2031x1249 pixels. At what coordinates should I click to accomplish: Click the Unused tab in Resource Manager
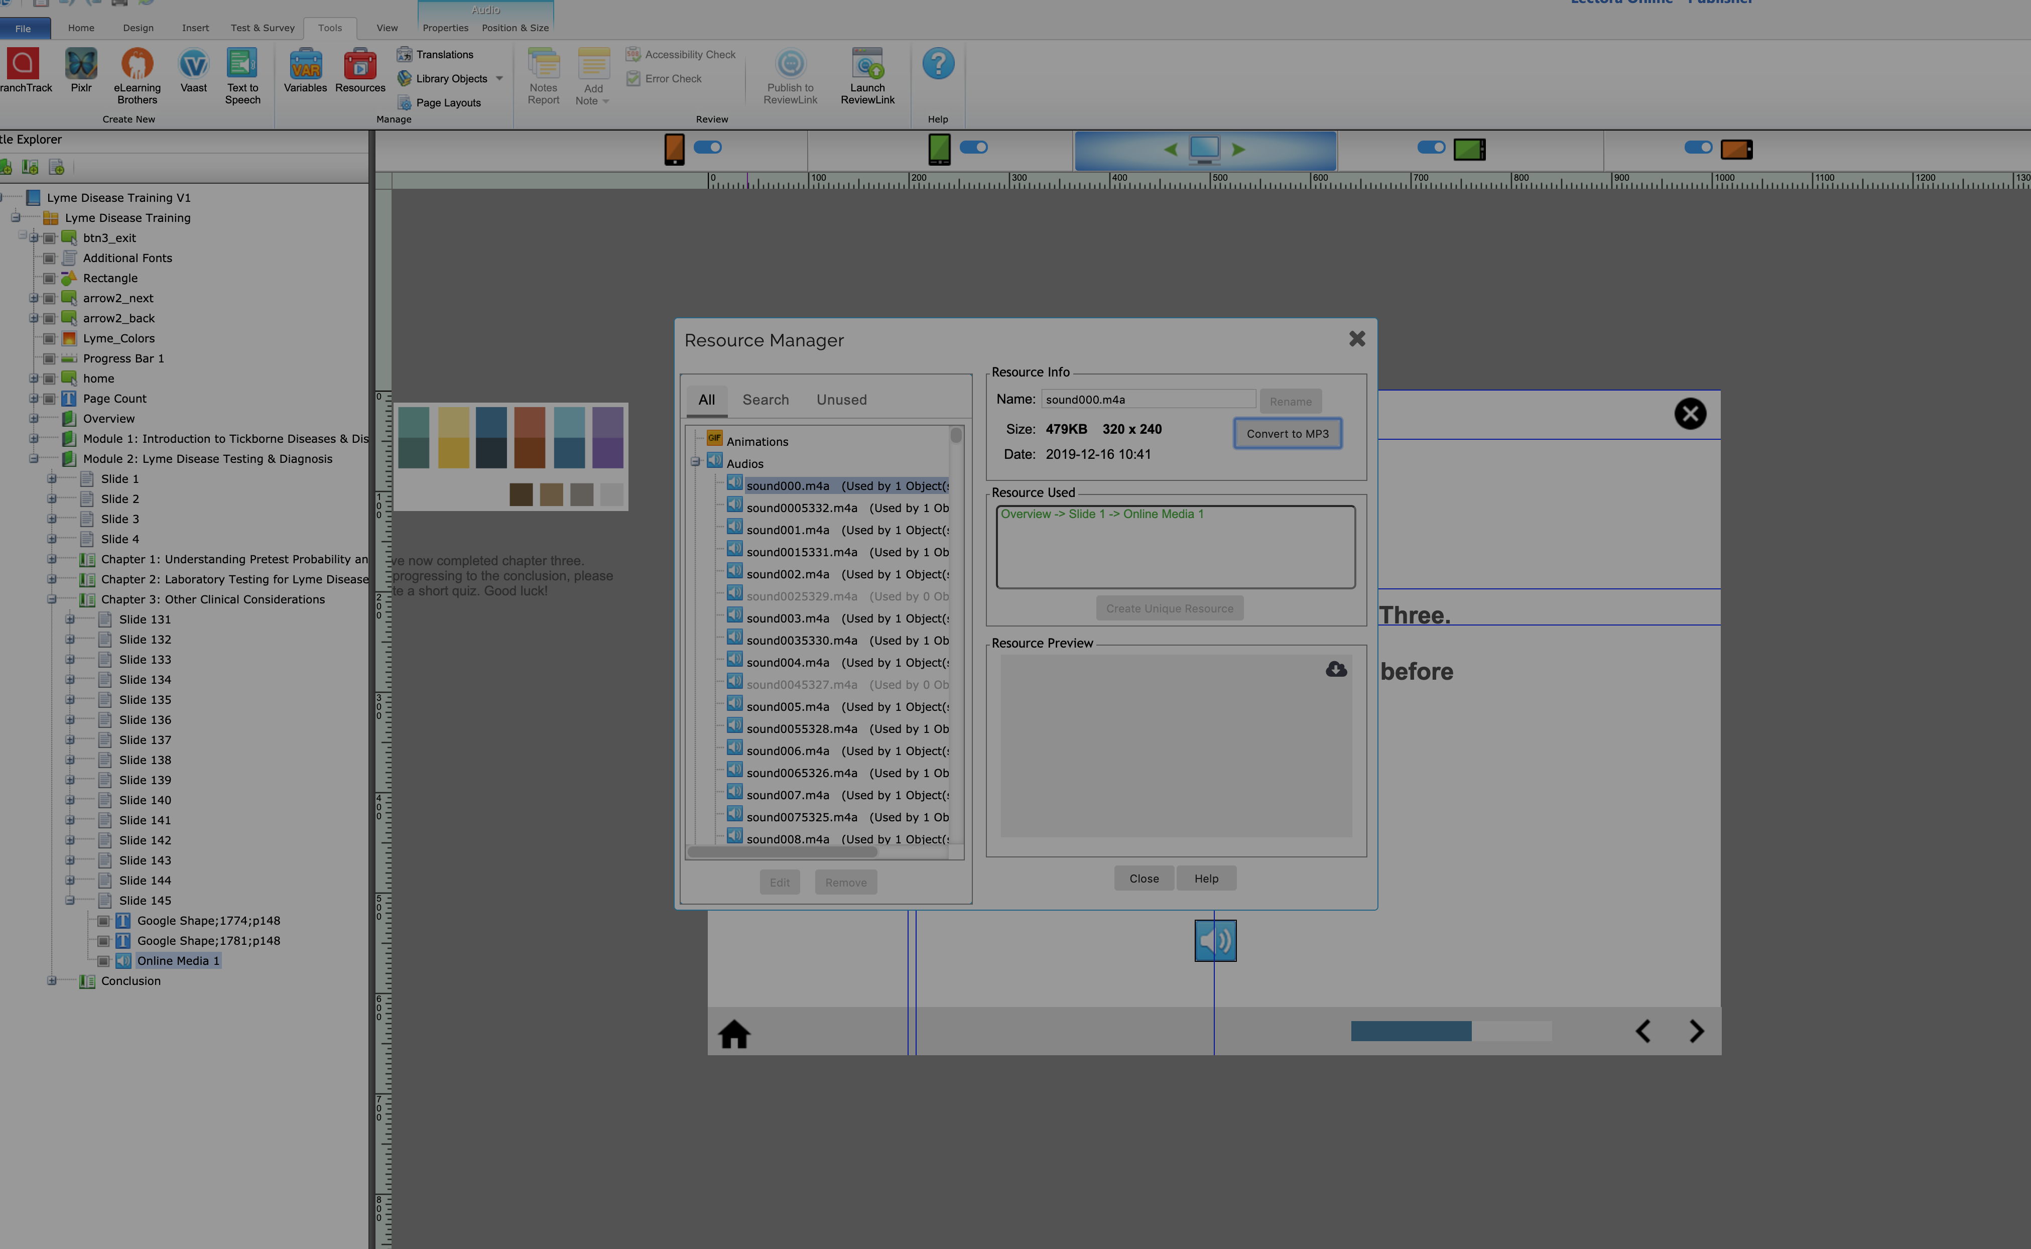(840, 399)
